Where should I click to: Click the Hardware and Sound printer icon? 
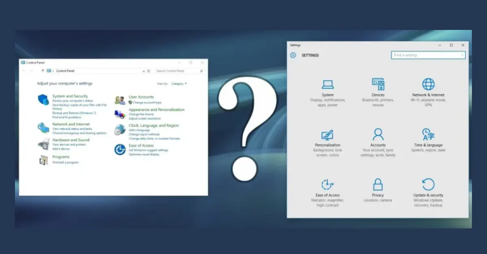coord(43,144)
